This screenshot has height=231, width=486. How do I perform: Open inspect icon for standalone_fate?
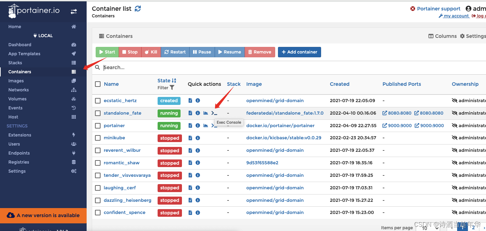pos(198,113)
